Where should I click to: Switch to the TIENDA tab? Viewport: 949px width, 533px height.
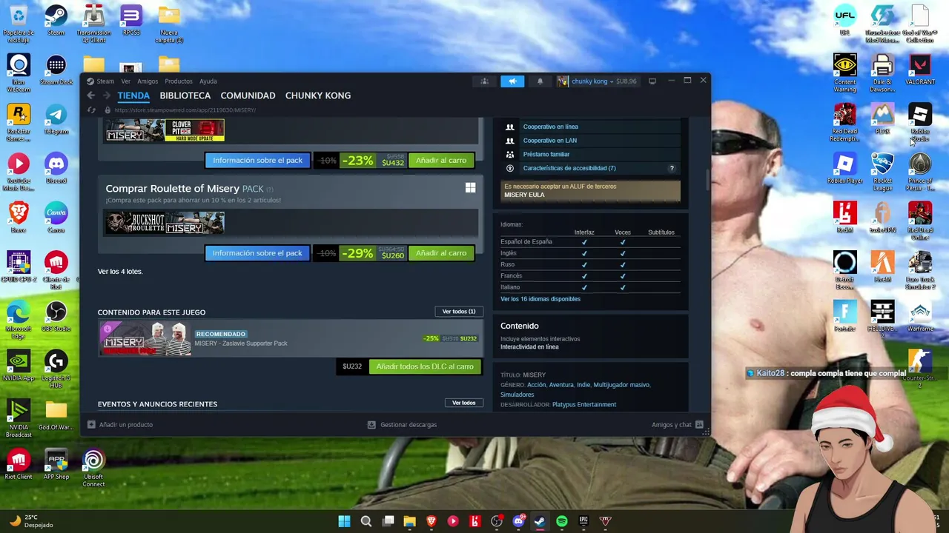coord(133,95)
